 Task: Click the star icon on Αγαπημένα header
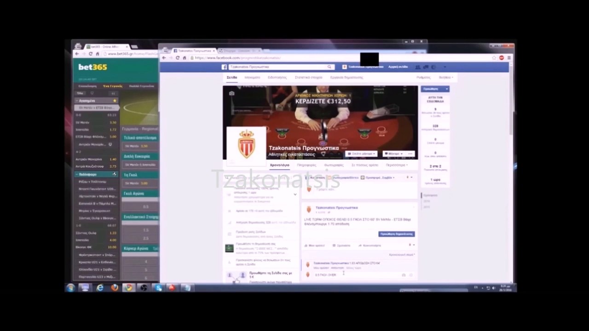click(115, 101)
